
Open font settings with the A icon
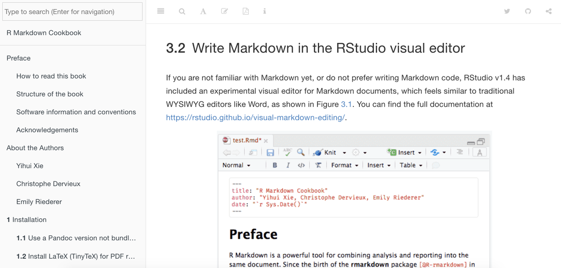pyautogui.click(x=203, y=12)
